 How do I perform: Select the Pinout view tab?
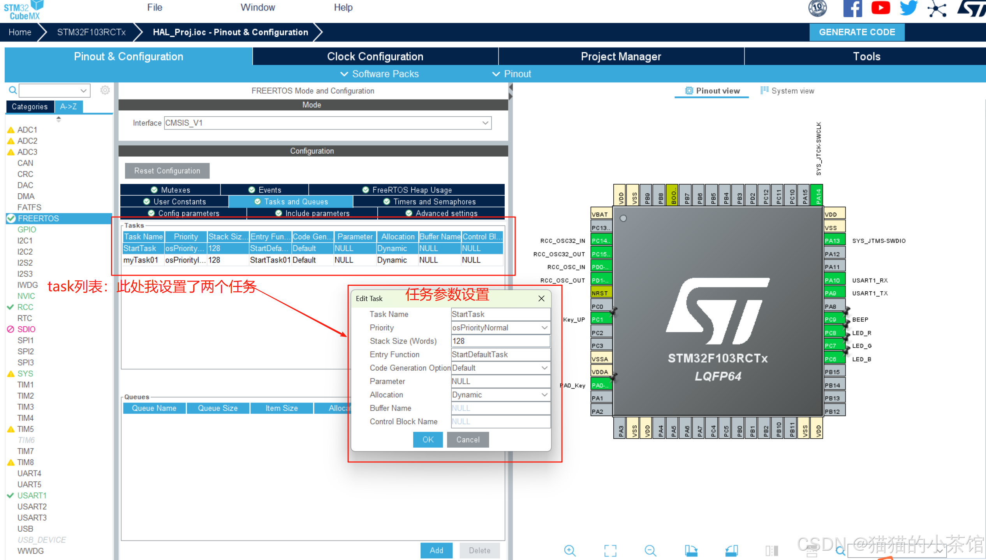(x=712, y=91)
